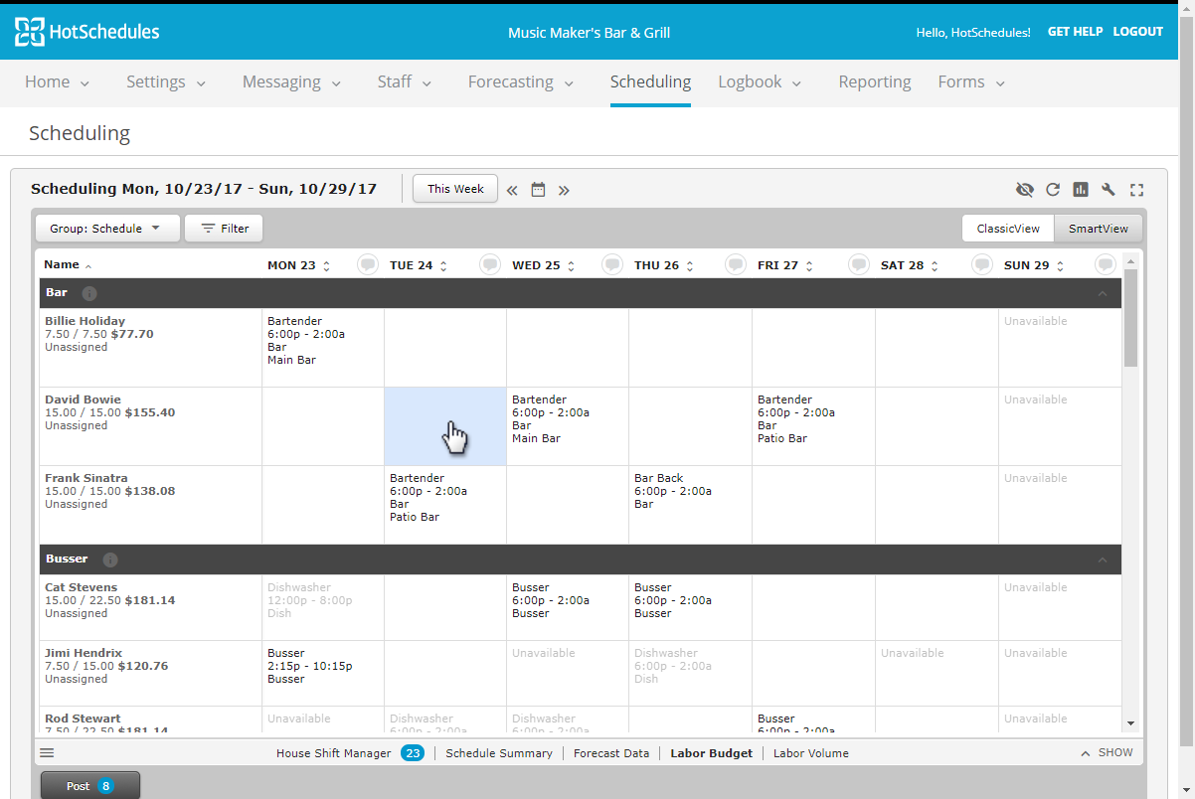Open the Logbook menu dropdown
Screen dimensions: 1195x799
pyautogui.click(x=760, y=82)
